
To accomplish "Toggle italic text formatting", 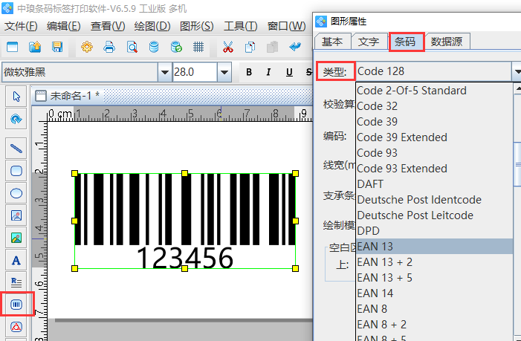I will coord(268,72).
